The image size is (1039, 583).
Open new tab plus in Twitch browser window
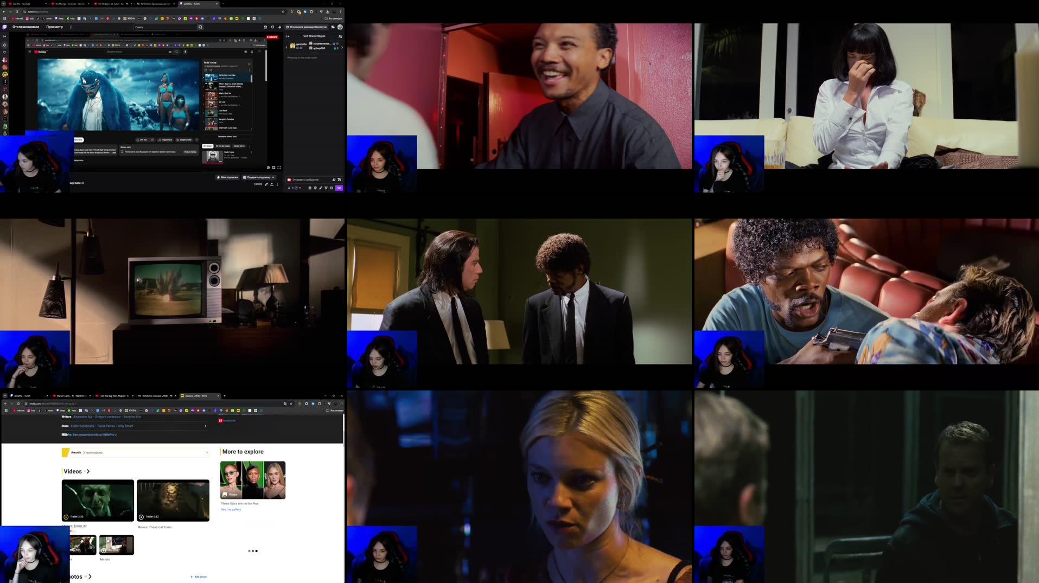(223, 4)
